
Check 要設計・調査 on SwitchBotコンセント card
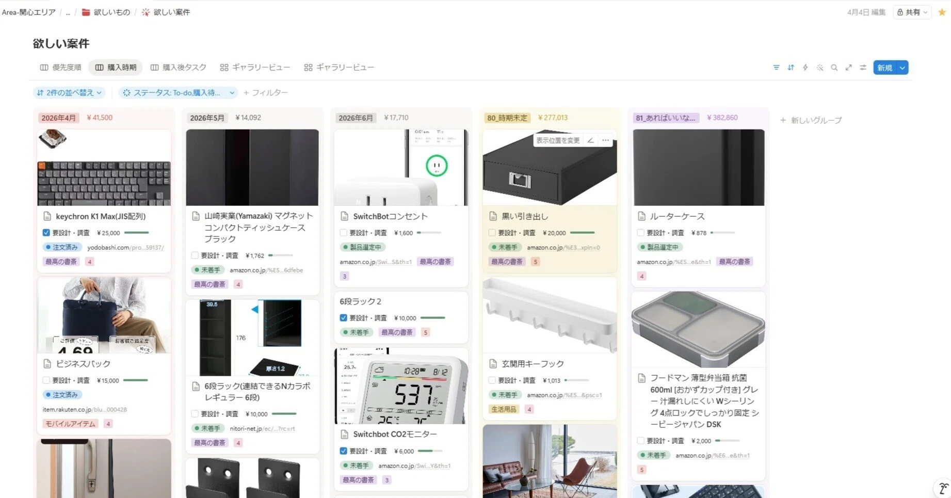344,233
